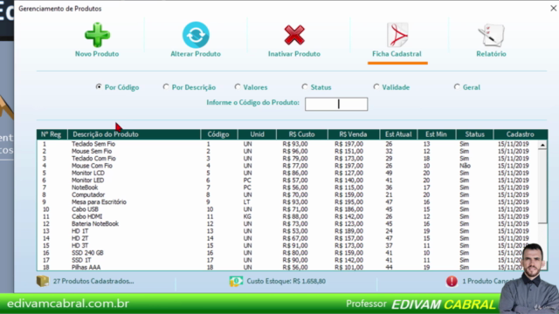Viewport: 559px width, 314px height.
Task: Select the Computador row
Action: 287,195
